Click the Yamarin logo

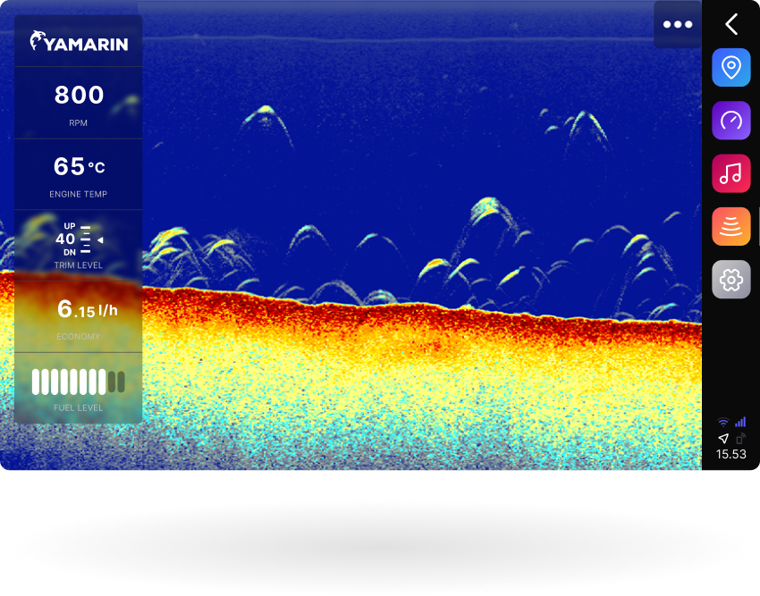coord(79,42)
